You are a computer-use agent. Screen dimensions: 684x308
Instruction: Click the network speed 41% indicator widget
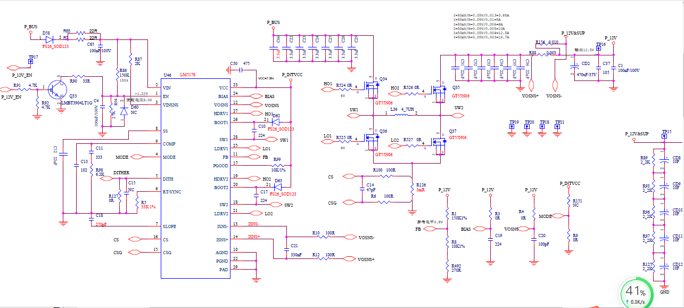click(639, 294)
